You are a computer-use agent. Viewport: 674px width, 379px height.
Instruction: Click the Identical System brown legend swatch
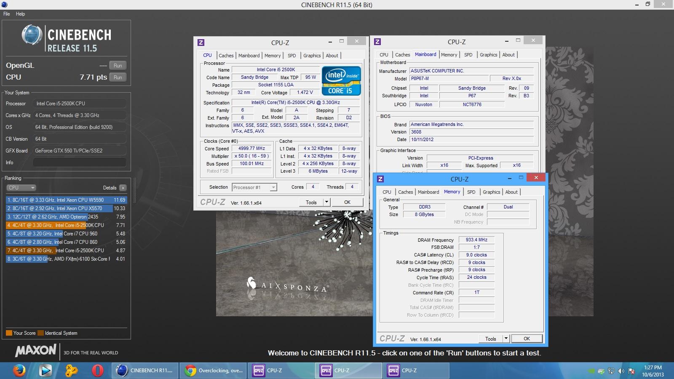pyautogui.click(x=40, y=333)
